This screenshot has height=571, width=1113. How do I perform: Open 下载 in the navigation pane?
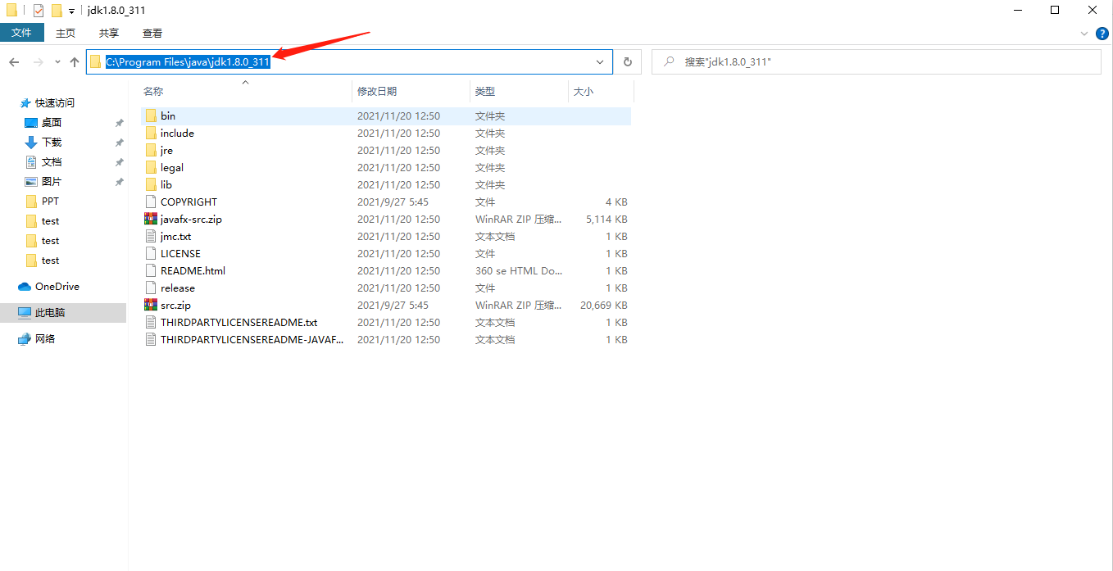(52, 143)
